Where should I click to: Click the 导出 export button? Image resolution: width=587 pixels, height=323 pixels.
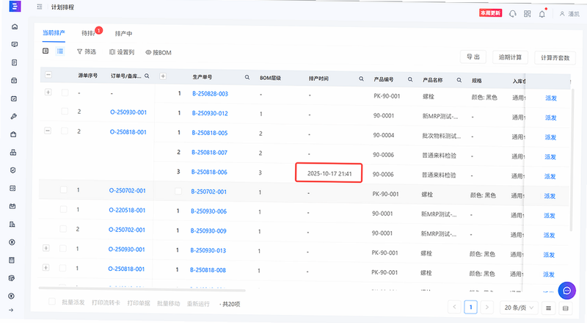[473, 57]
